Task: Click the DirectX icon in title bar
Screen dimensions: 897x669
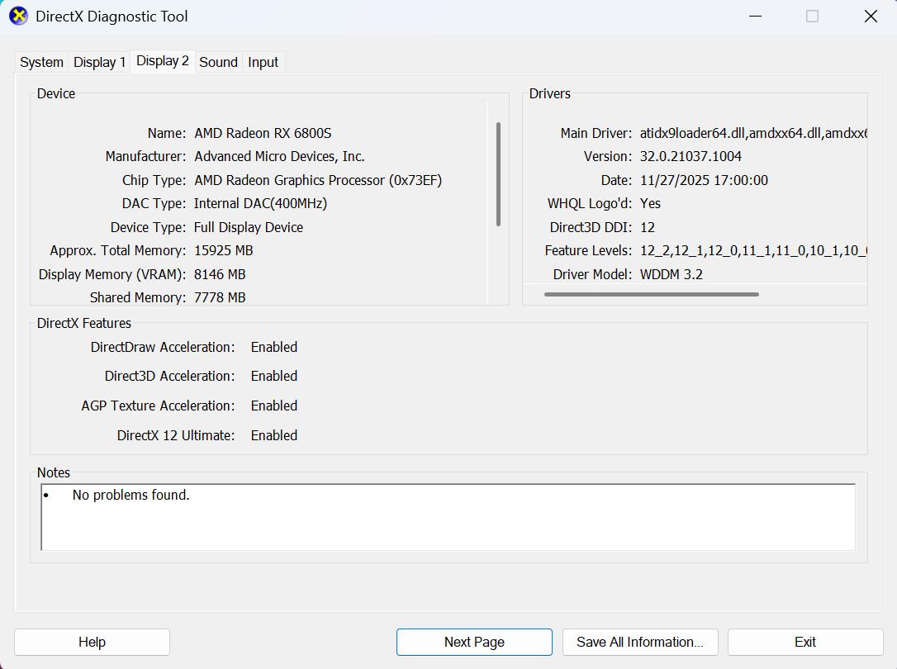Action: (18, 16)
